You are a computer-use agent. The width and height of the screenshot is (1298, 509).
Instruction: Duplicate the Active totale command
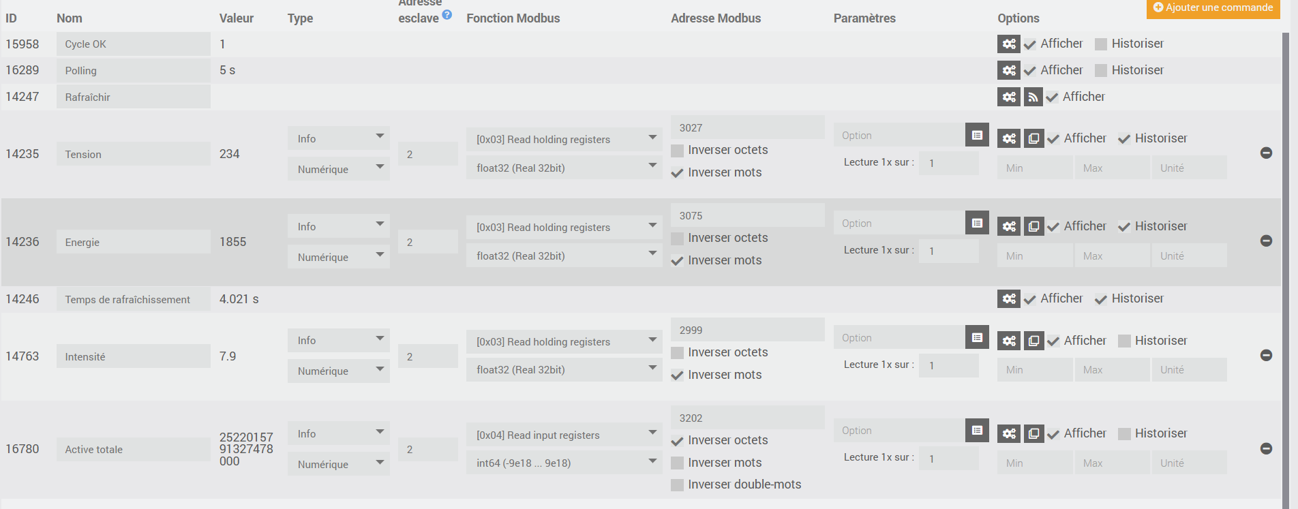[1033, 433]
